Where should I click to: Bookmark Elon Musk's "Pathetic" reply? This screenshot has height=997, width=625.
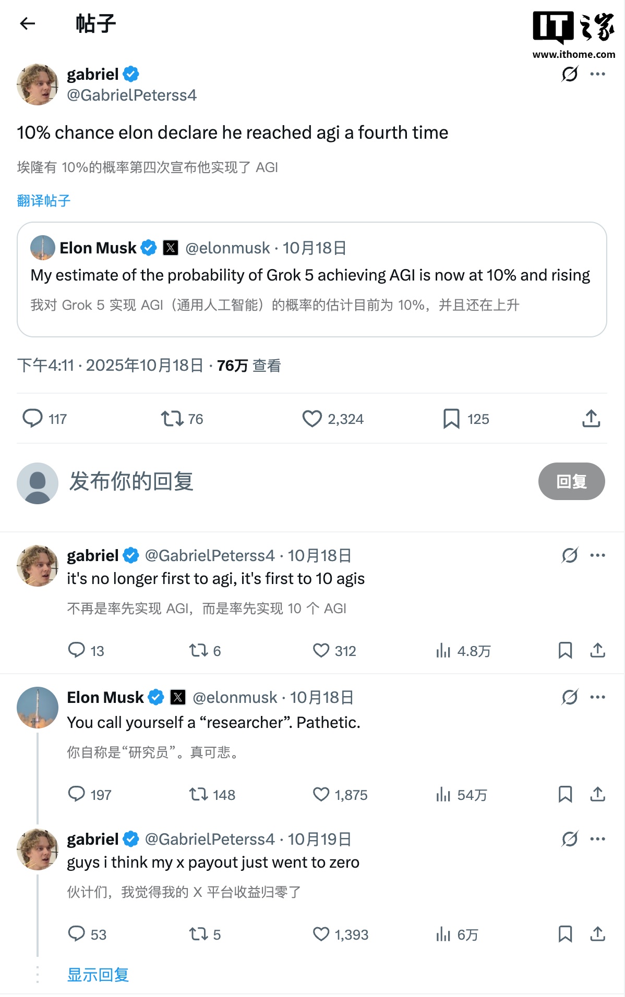point(564,795)
